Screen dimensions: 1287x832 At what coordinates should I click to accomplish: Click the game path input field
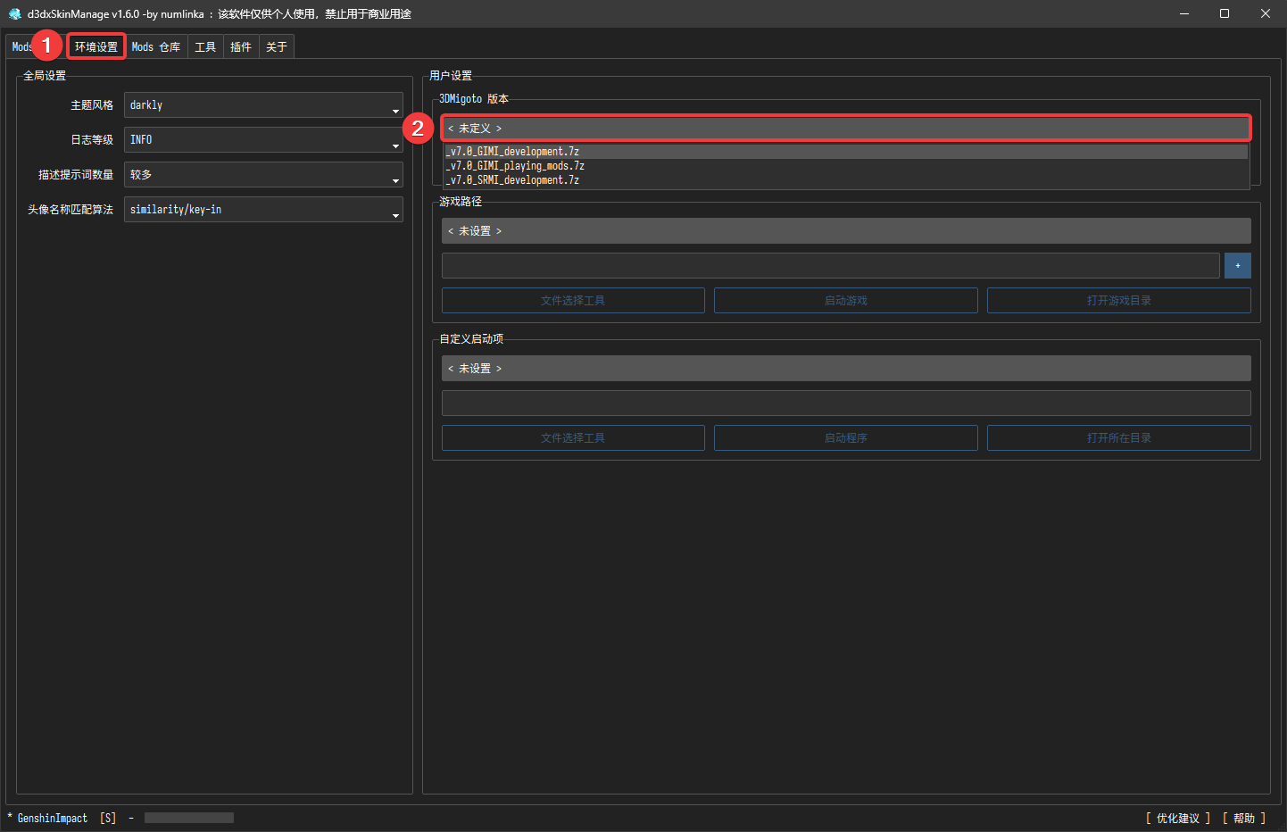(x=831, y=266)
